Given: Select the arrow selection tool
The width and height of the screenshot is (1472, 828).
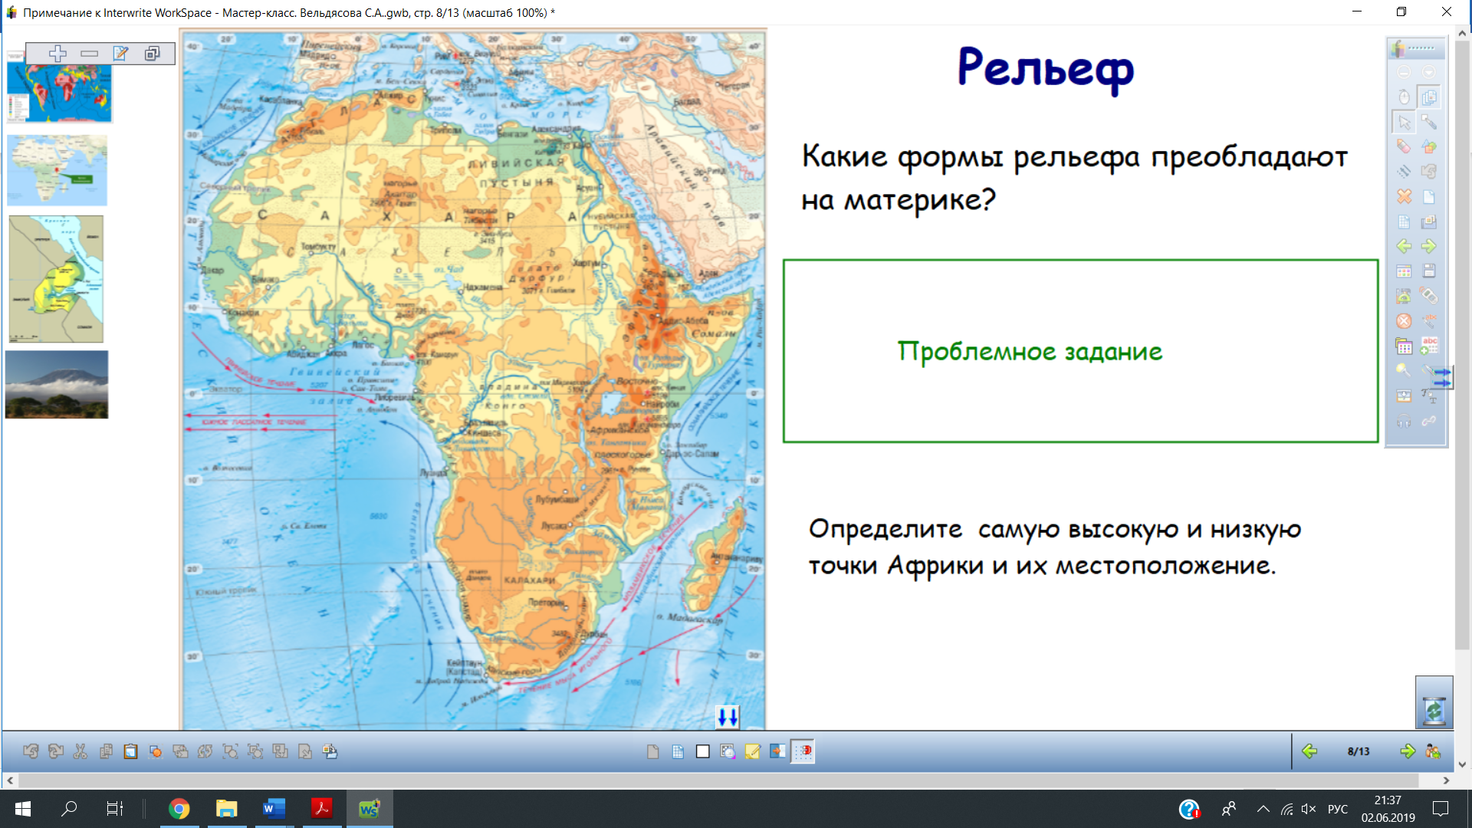Looking at the screenshot, I should pos(1404,122).
